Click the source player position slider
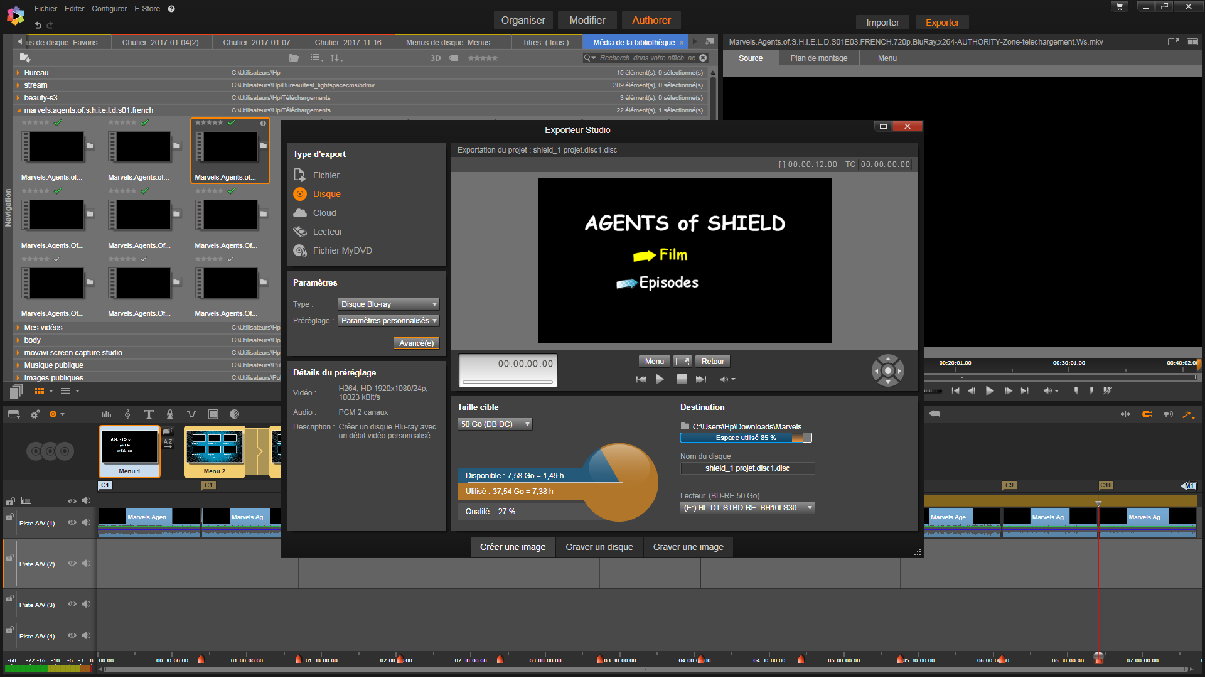The height and width of the screenshot is (678, 1205). pos(1061,377)
